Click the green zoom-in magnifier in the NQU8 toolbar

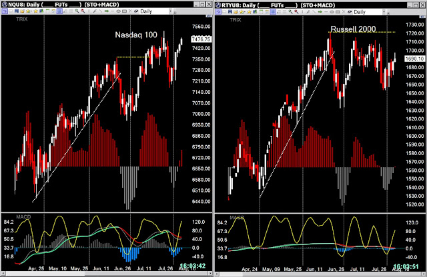77,11
